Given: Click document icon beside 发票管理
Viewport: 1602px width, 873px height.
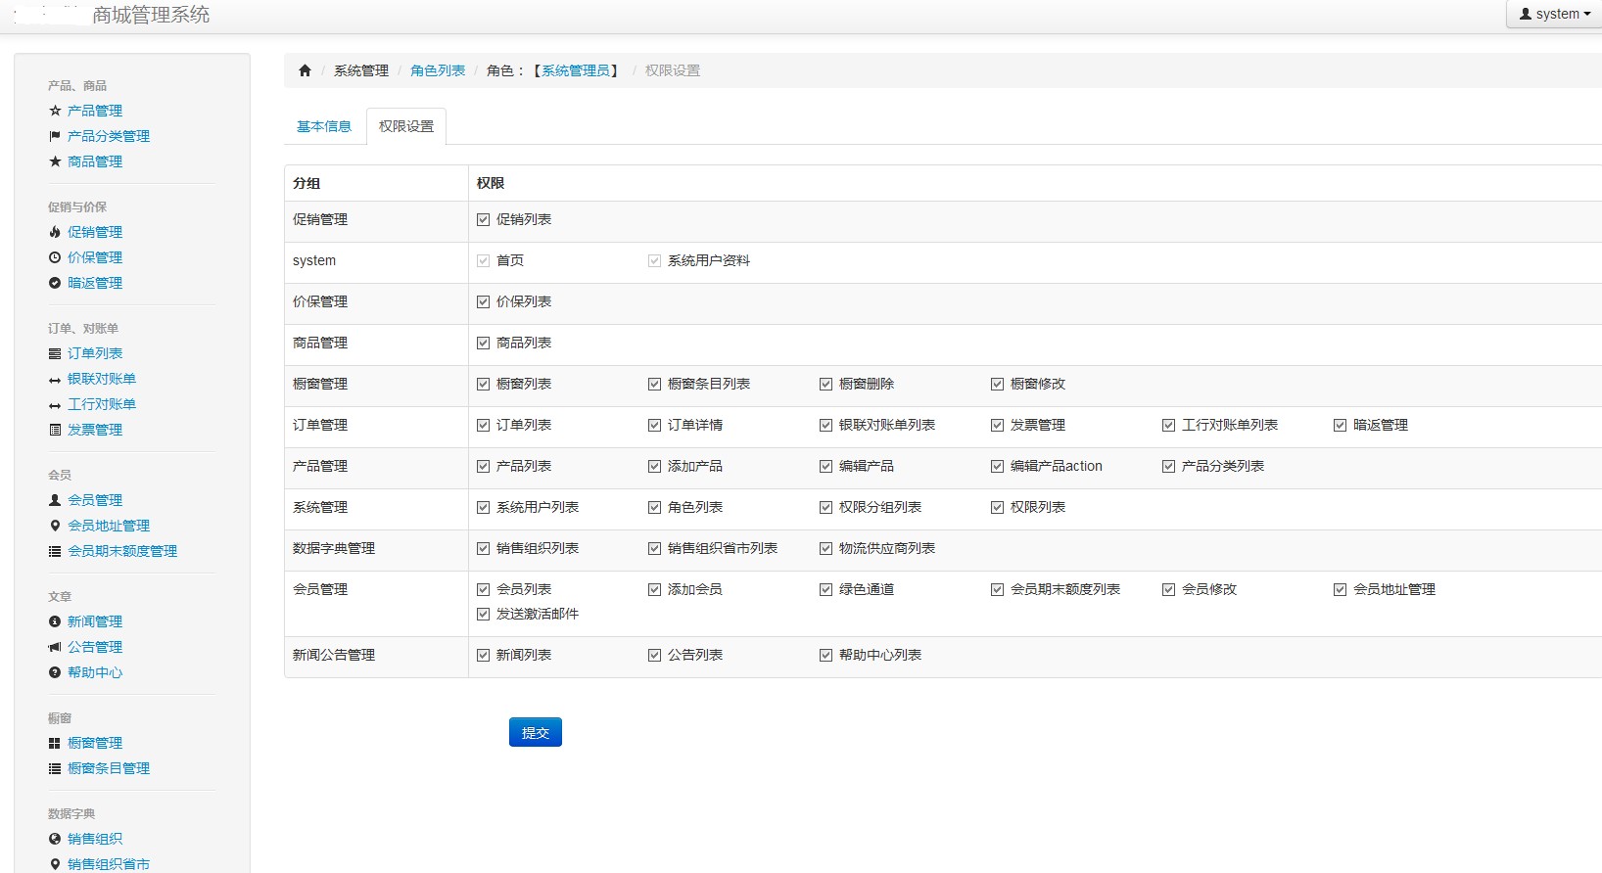Looking at the screenshot, I should tap(55, 430).
